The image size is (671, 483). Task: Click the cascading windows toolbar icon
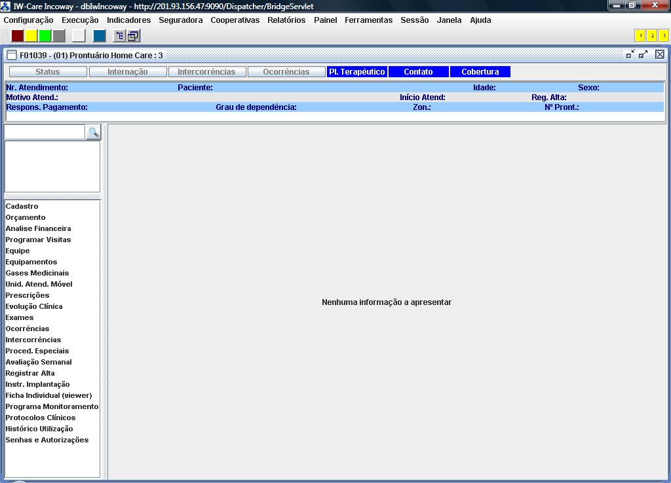pyautogui.click(x=133, y=36)
